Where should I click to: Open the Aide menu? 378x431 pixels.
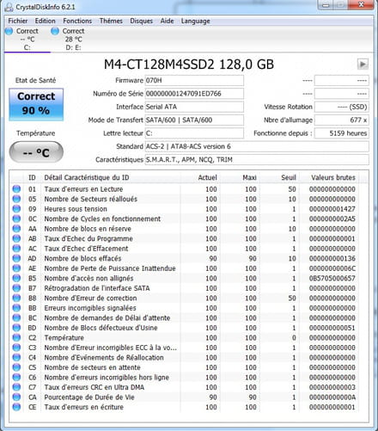click(167, 21)
